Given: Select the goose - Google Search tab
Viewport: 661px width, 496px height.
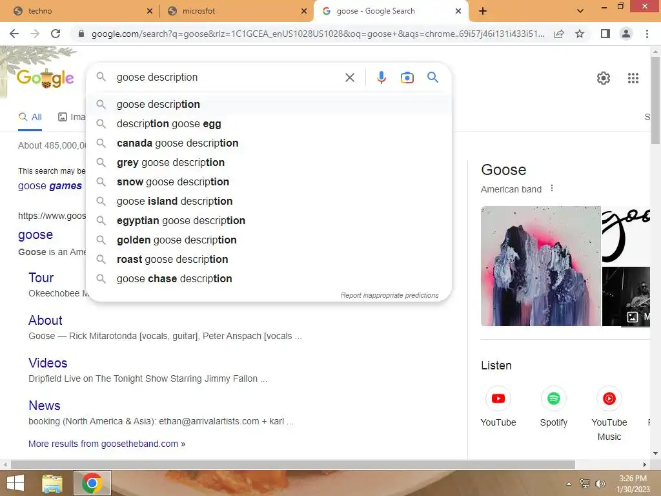Looking at the screenshot, I should pos(391,12).
